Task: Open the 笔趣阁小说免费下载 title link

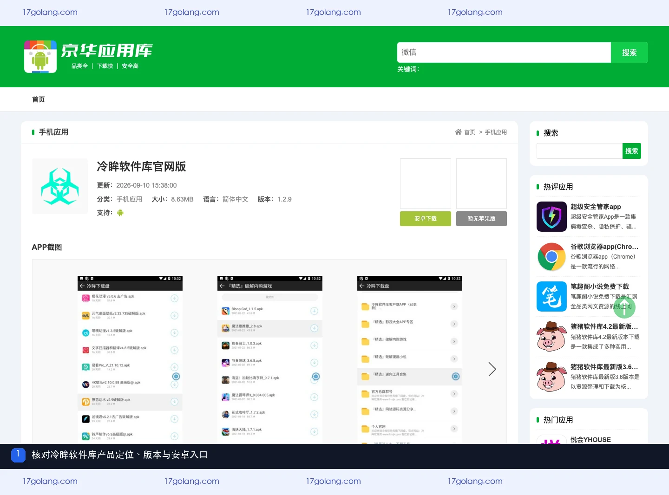Action: (x=600, y=287)
